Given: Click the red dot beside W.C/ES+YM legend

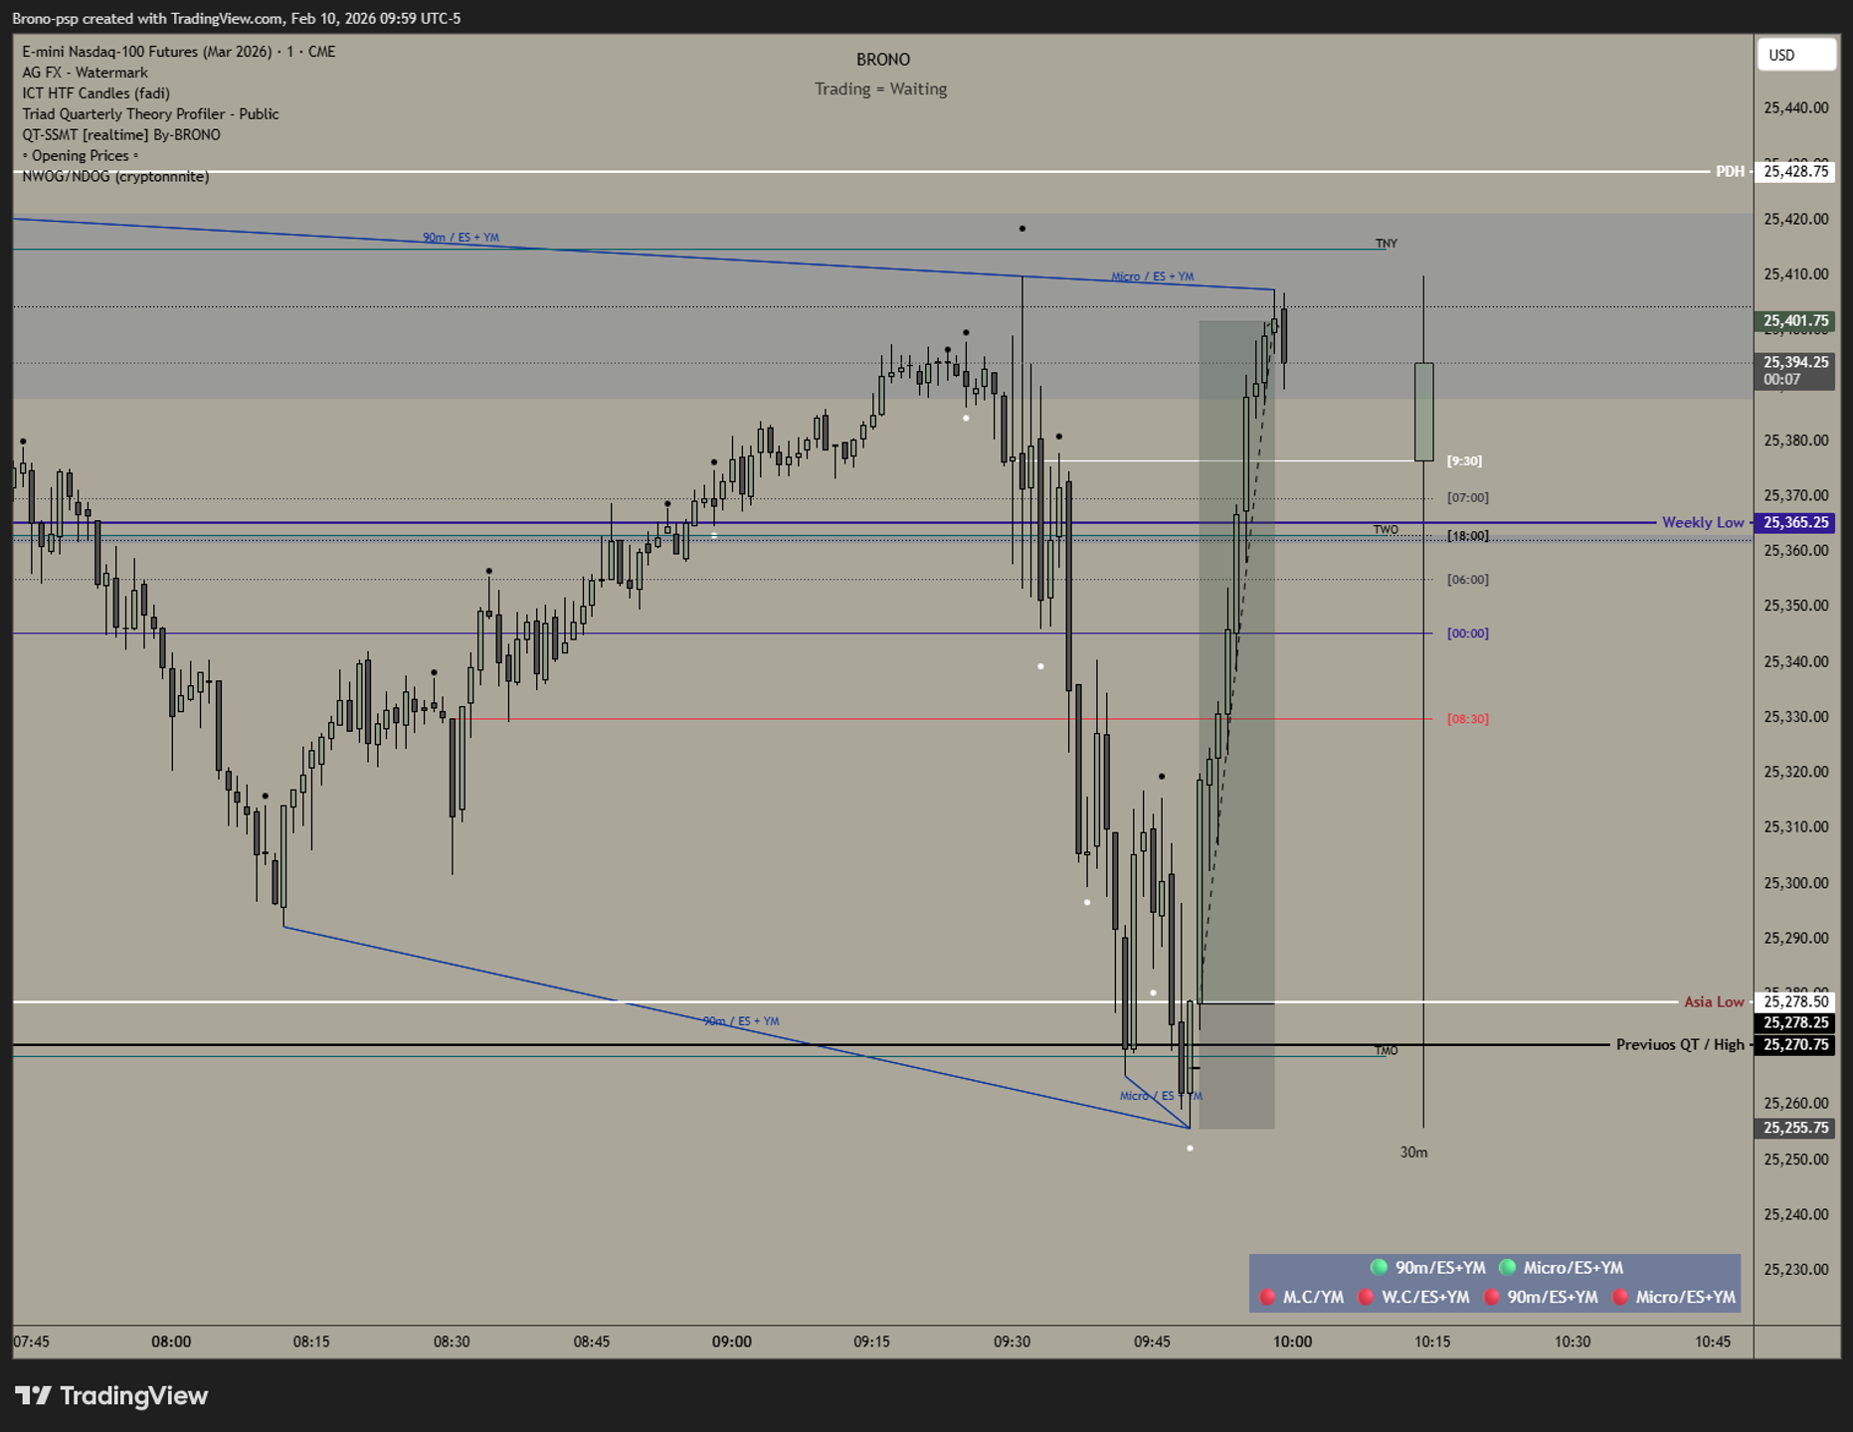Looking at the screenshot, I should [1366, 1297].
